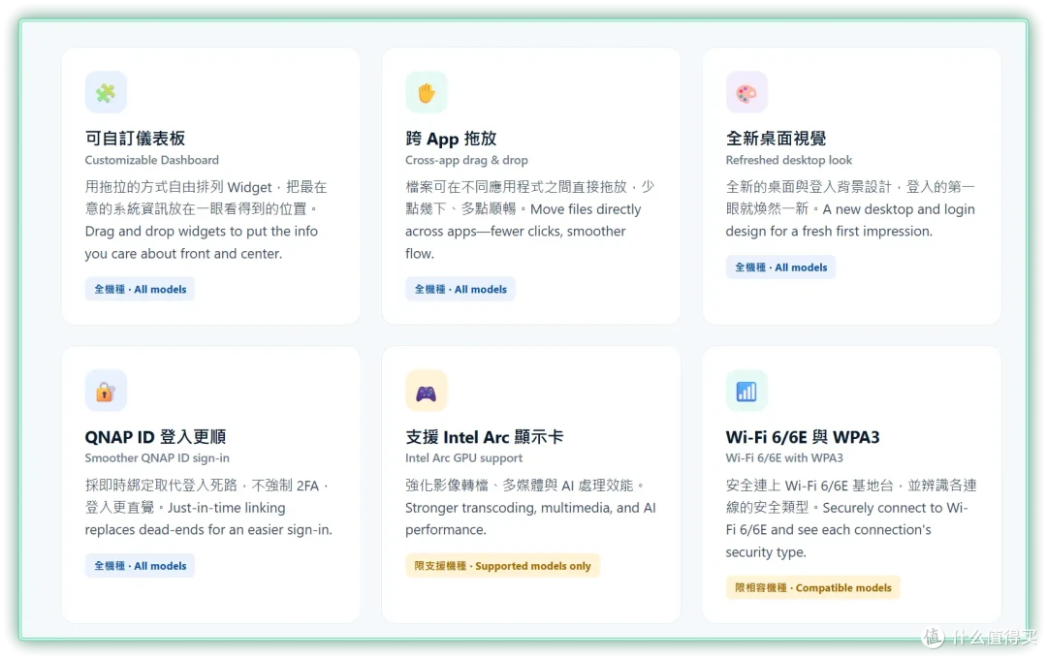
Task: Click the bar chart icon for Wi-Fi 6/6E
Action: pos(746,391)
